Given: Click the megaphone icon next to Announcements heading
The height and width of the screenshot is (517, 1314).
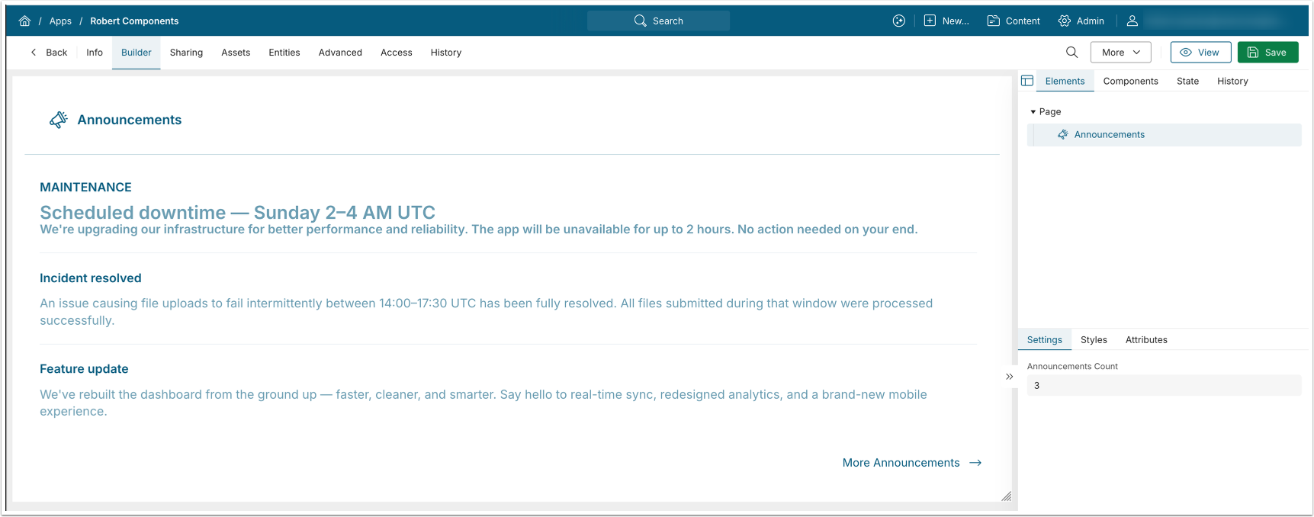Looking at the screenshot, I should pos(58,120).
